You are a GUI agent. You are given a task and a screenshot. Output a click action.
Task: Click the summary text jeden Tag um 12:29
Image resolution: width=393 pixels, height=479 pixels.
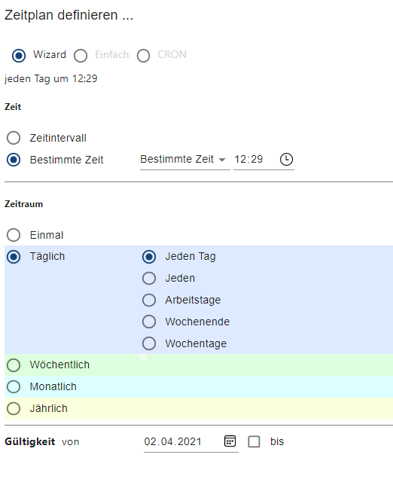[x=50, y=79]
